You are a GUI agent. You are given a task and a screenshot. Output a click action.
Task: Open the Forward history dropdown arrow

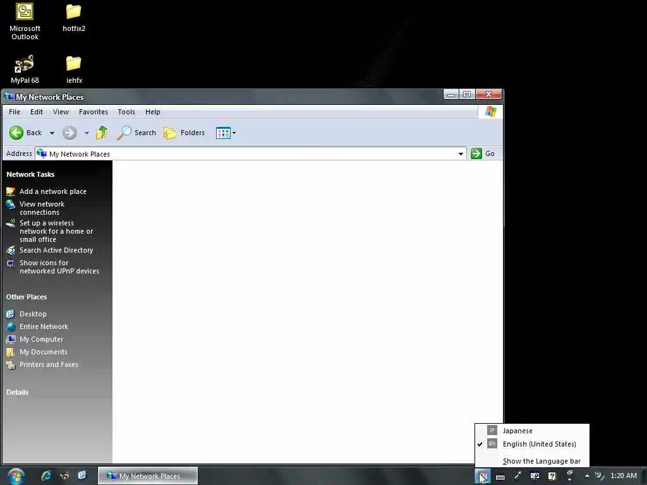click(x=86, y=133)
